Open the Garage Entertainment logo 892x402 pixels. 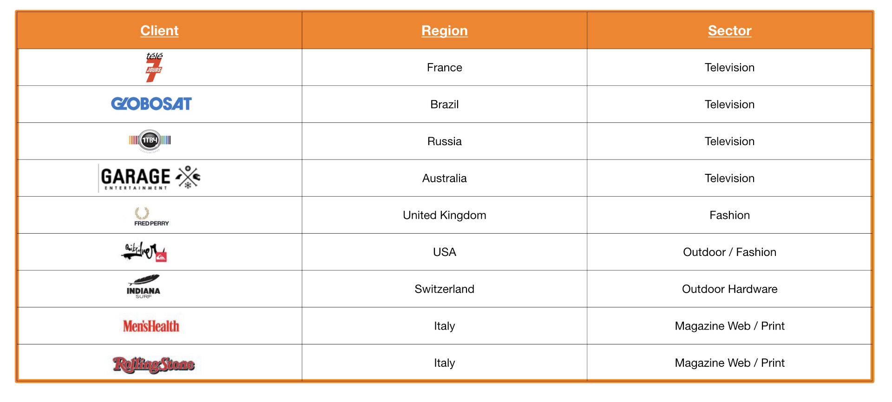[x=150, y=178]
